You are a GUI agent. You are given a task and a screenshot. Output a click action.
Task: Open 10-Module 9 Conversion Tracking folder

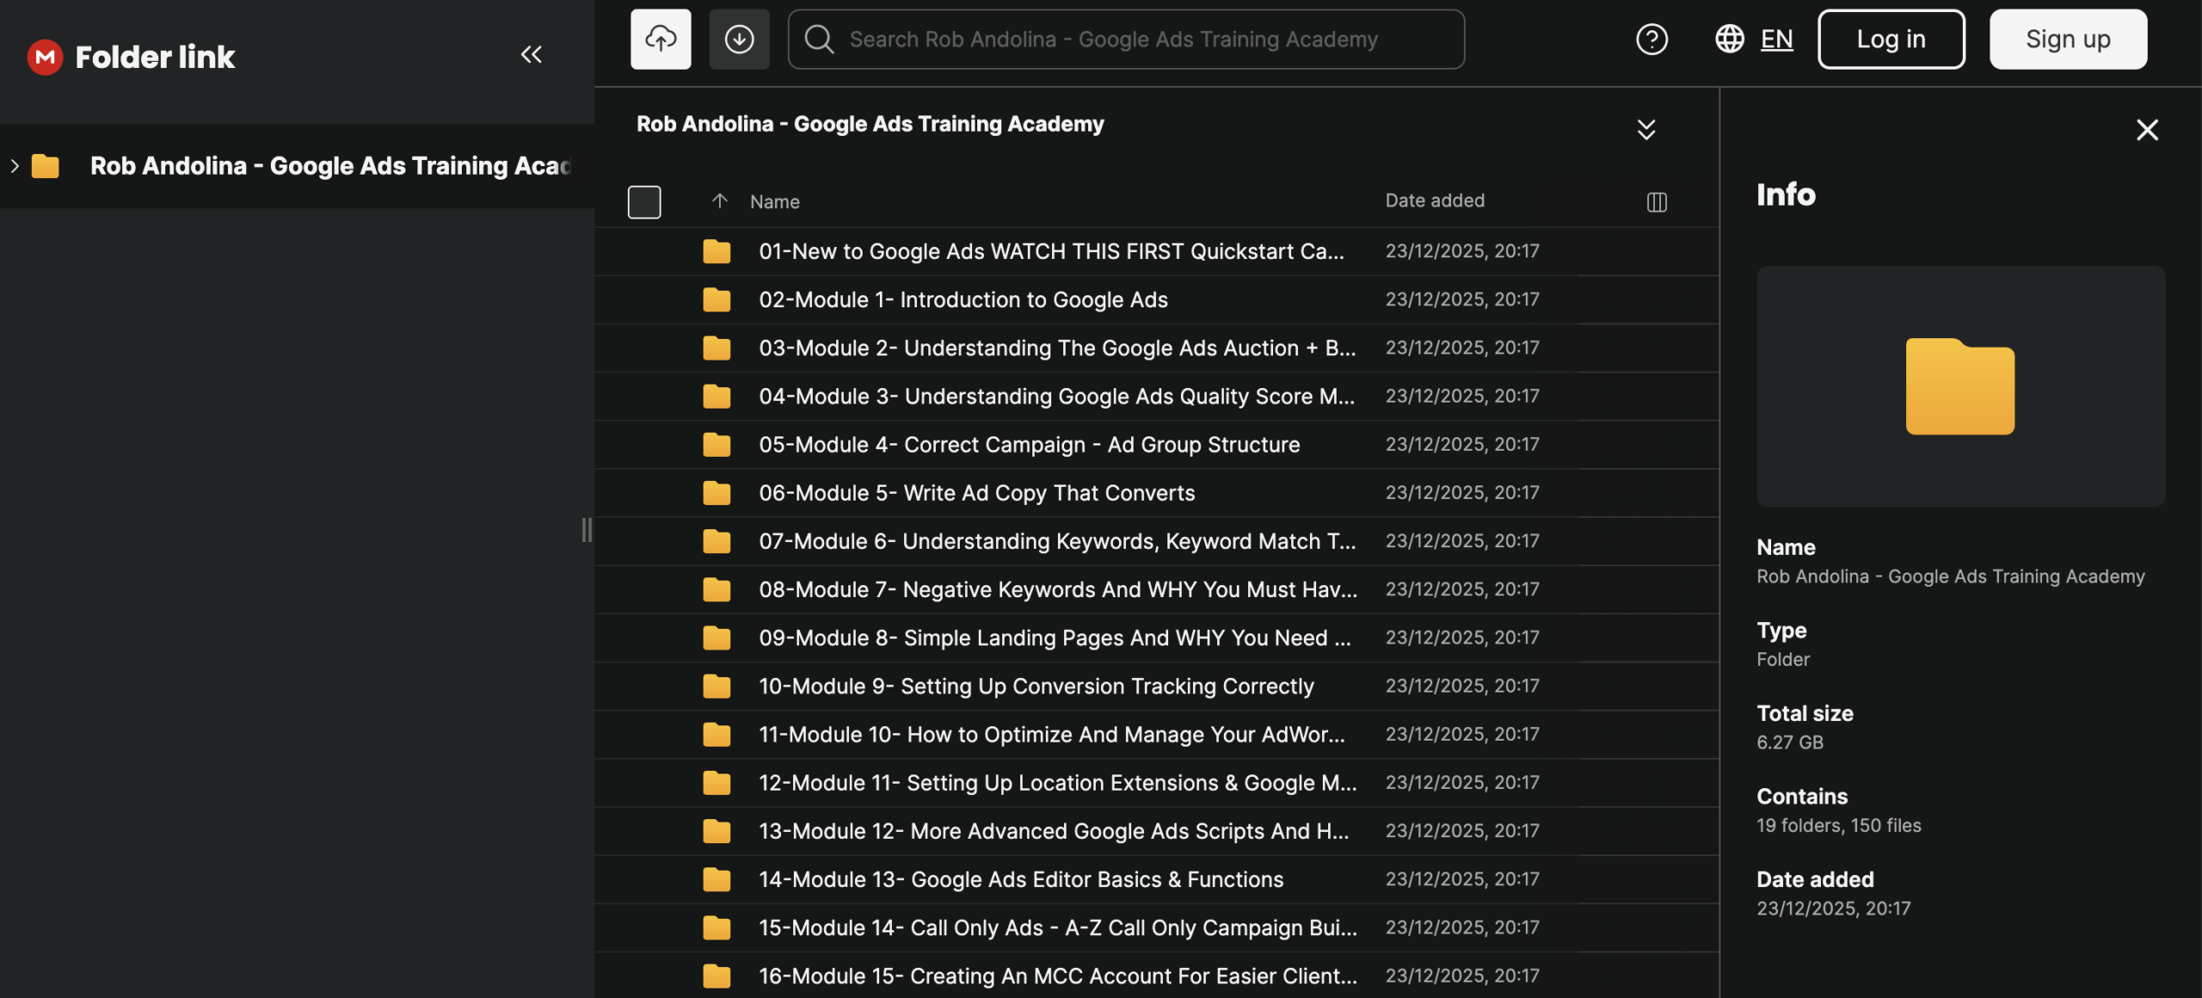pyautogui.click(x=1036, y=687)
